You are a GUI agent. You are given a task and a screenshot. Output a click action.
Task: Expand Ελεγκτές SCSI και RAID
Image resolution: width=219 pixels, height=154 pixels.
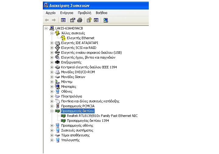tap(52, 48)
